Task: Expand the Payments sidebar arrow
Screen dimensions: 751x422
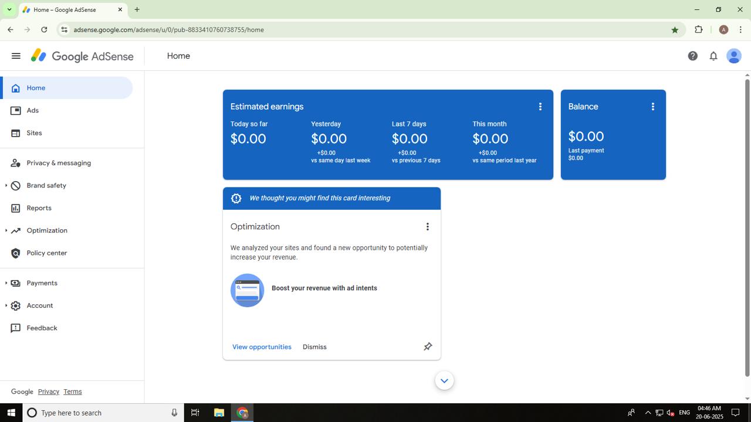Action: [x=6, y=283]
